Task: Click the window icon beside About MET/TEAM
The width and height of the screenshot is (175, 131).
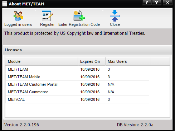Action: click(x=5, y=4)
